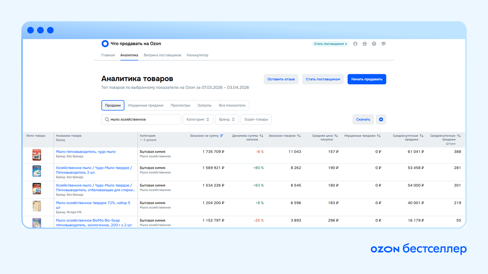Switch to the Аналитика tab
This screenshot has height=274, width=488.
click(129, 55)
